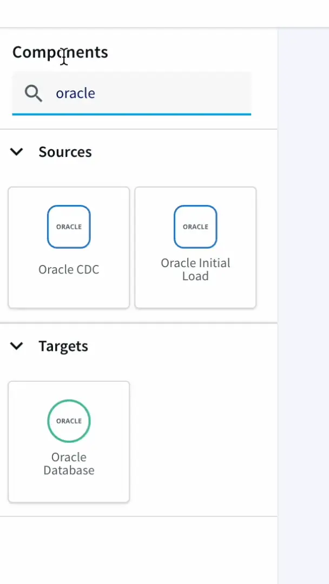The image size is (329, 584).
Task: Collapse the Sources section chevron
Action: pos(17,152)
